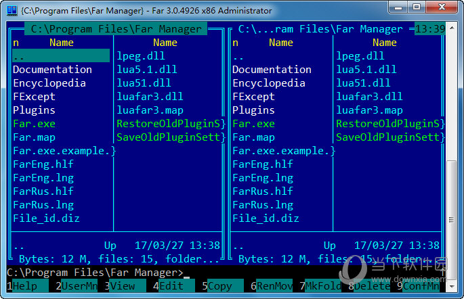Select RestoreOldPluginS file in right panel
Image resolution: width=464 pixels, height=299 pixels.
[391, 124]
